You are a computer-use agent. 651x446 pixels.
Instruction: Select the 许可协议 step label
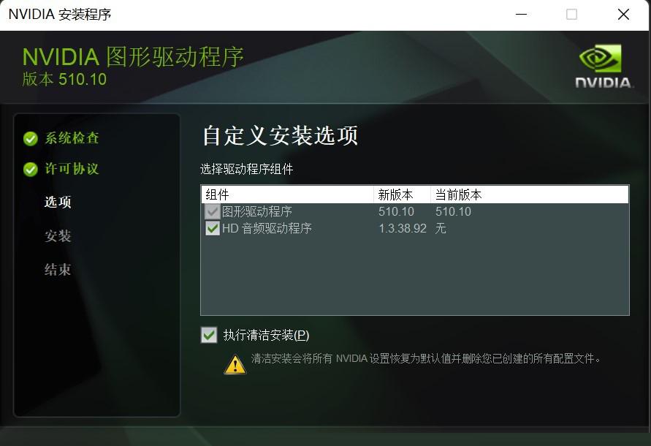[72, 169]
